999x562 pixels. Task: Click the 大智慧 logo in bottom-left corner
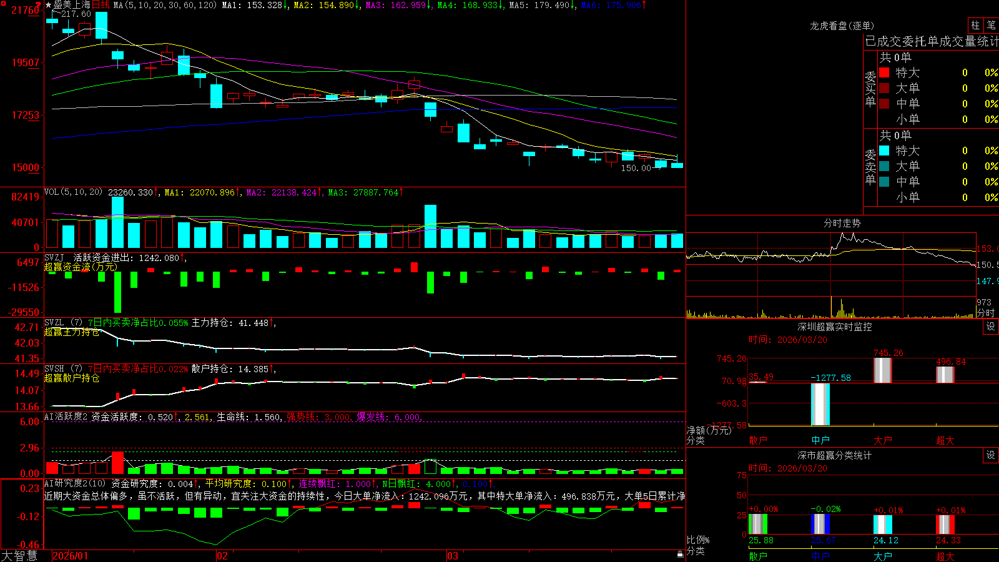[19, 555]
